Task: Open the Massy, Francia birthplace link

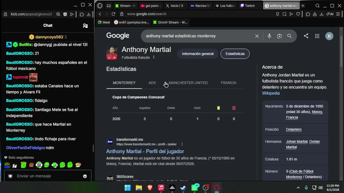Action: (x=304, y=115)
